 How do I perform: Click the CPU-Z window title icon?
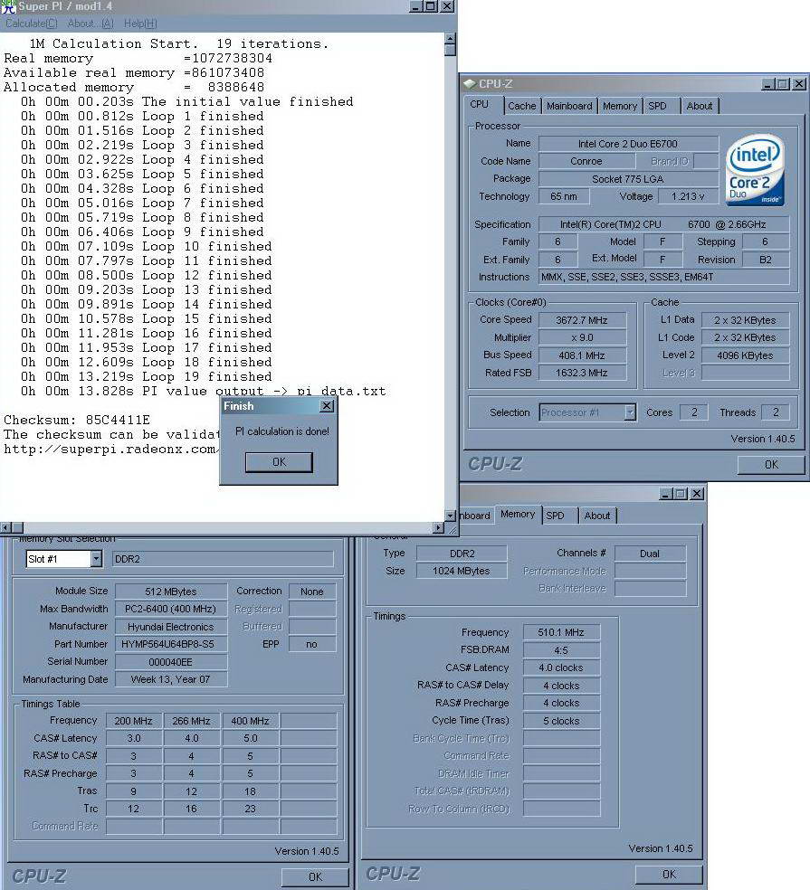coord(469,83)
